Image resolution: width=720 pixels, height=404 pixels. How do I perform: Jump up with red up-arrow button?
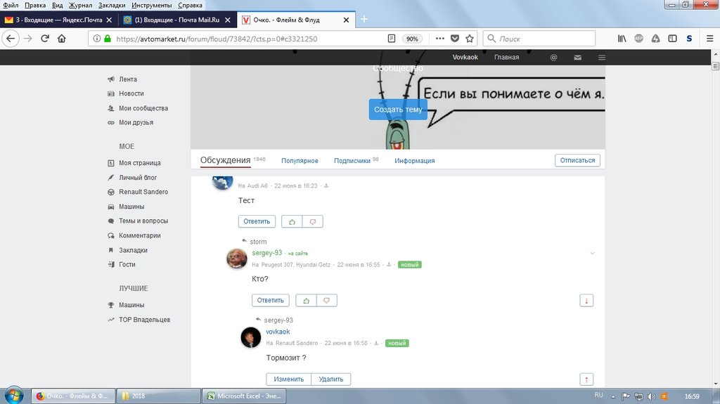pyautogui.click(x=586, y=379)
